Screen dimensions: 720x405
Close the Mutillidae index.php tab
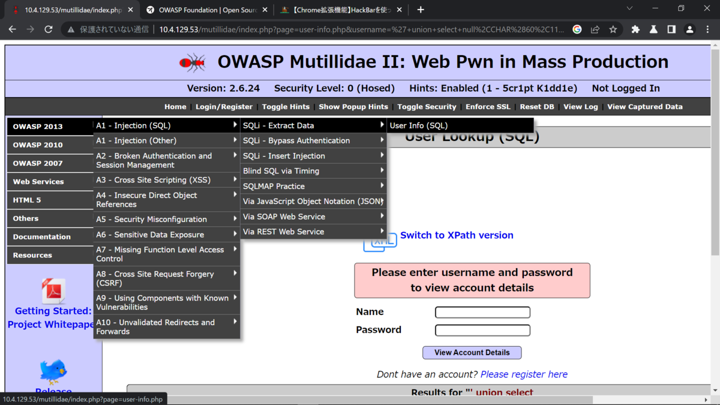[x=129, y=10]
